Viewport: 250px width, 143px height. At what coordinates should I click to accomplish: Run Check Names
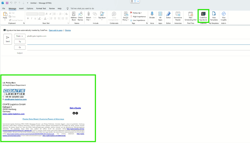[80, 16]
